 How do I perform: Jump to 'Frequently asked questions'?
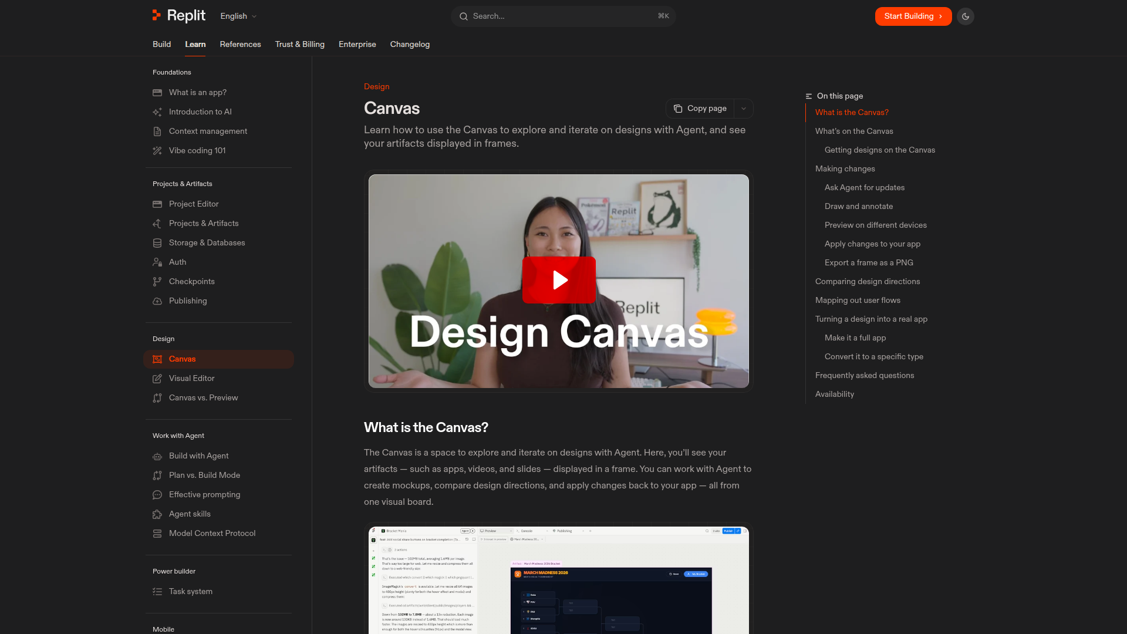pyautogui.click(x=865, y=376)
